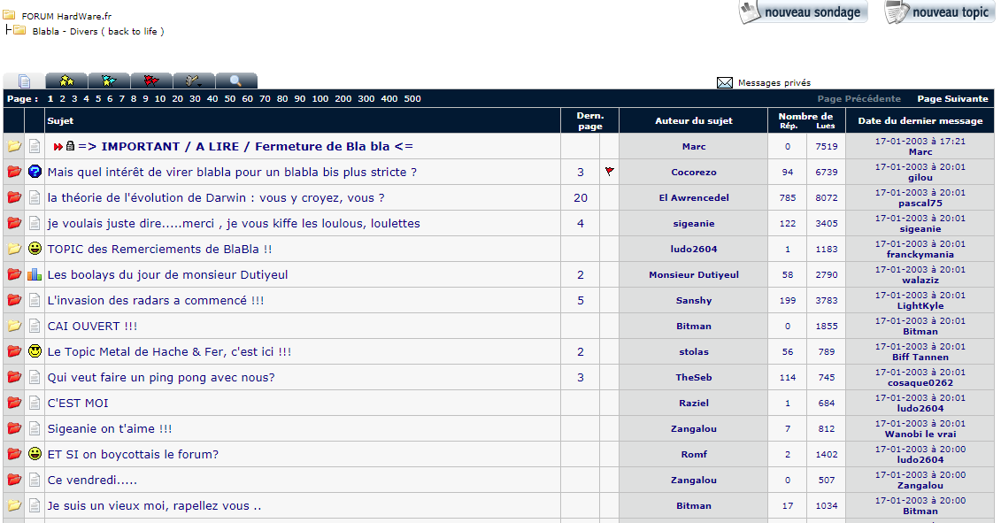Click the nouveau sondage button

(x=802, y=12)
